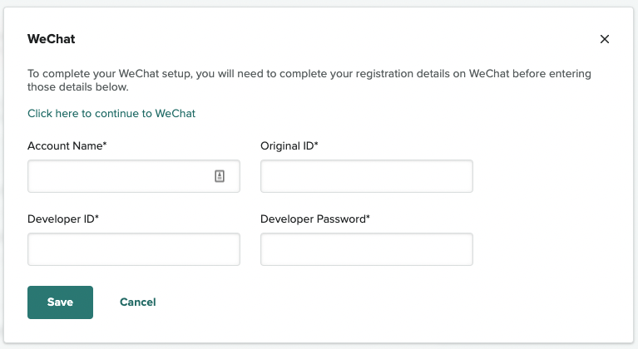638x349 pixels.
Task: Click the required asterisk after Original ID
Action: pyautogui.click(x=317, y=145)
